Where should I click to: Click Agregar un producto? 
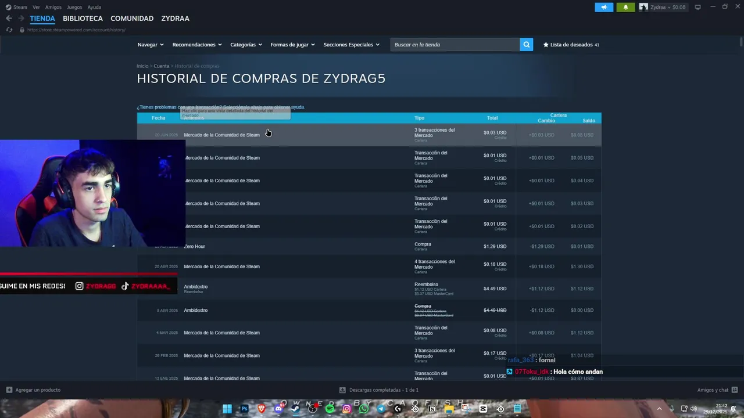coord(33,390)
